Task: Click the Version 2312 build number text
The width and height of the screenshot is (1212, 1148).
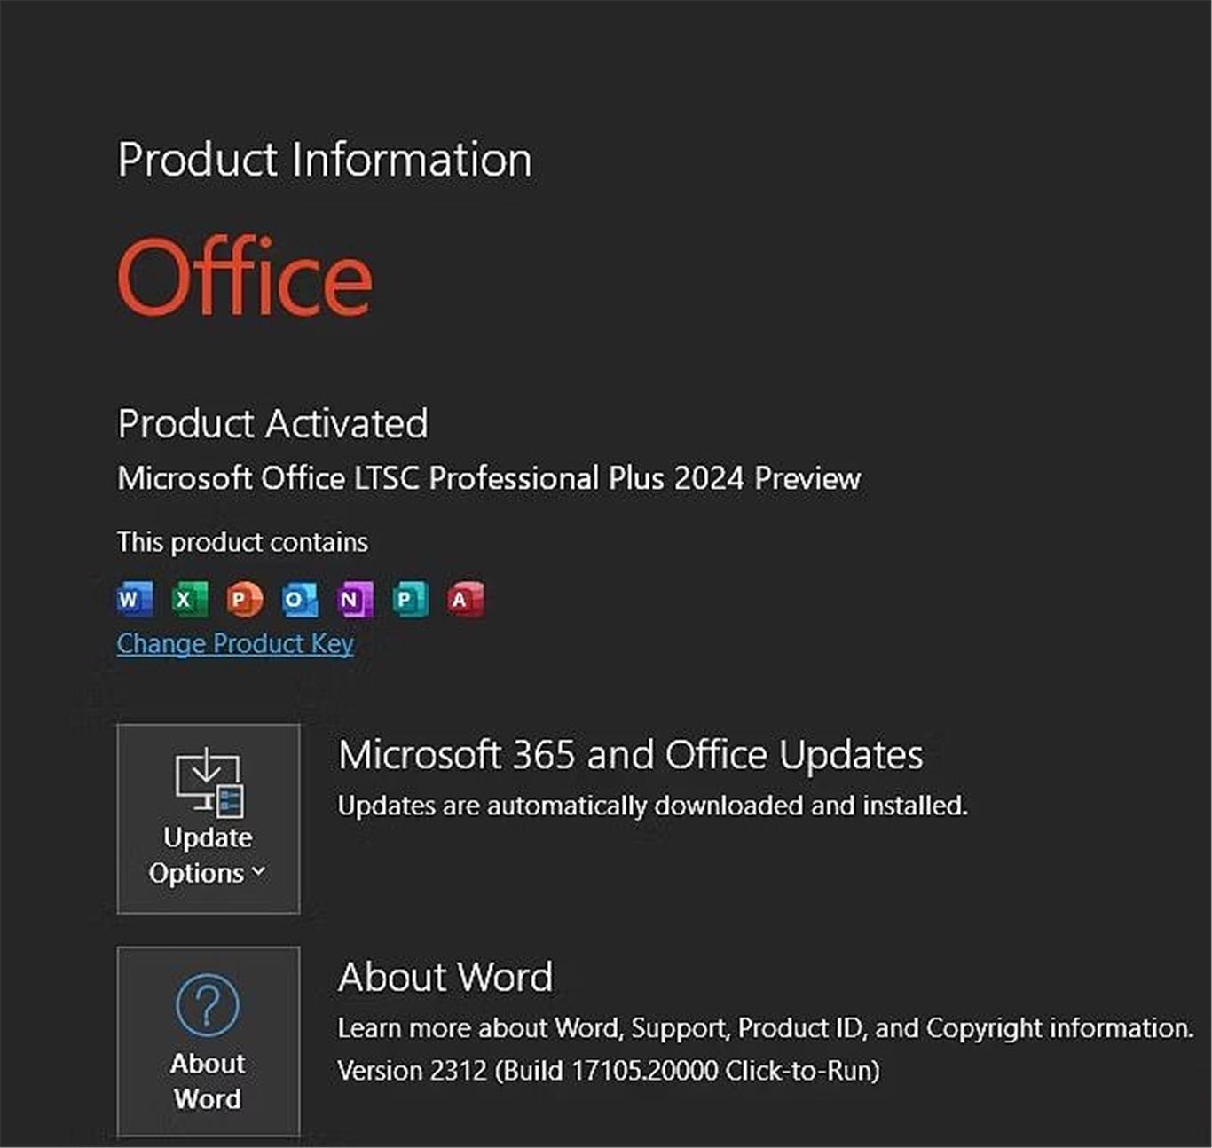Action: (609, 1071)
